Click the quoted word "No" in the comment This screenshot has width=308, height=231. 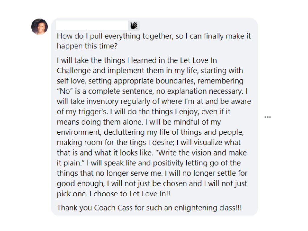coord(65,91)
